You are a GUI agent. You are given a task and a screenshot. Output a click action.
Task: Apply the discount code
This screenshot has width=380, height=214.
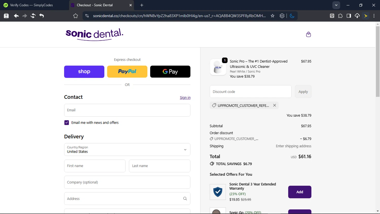coord(303,92)
